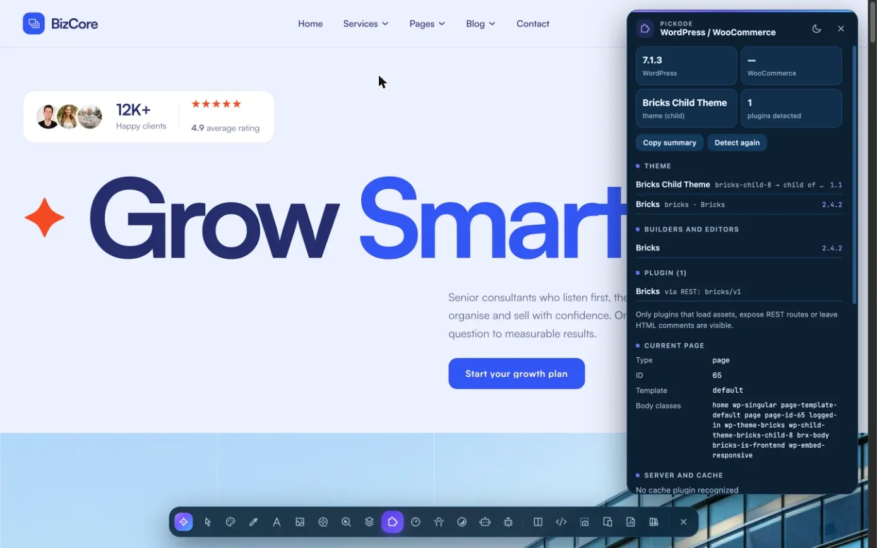Screen dimensions: 877x548
Task: Open the Contact nav link
Action: (x=533, y=23)
